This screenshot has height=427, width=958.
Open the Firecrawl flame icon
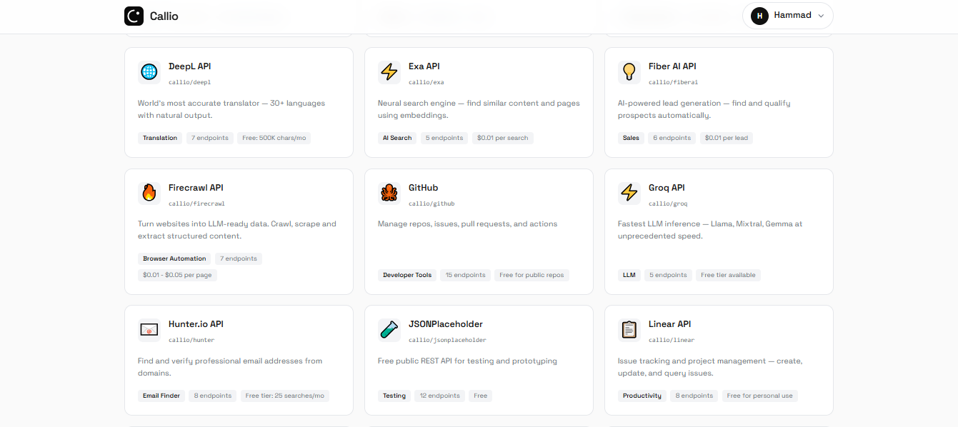[148, 193]
